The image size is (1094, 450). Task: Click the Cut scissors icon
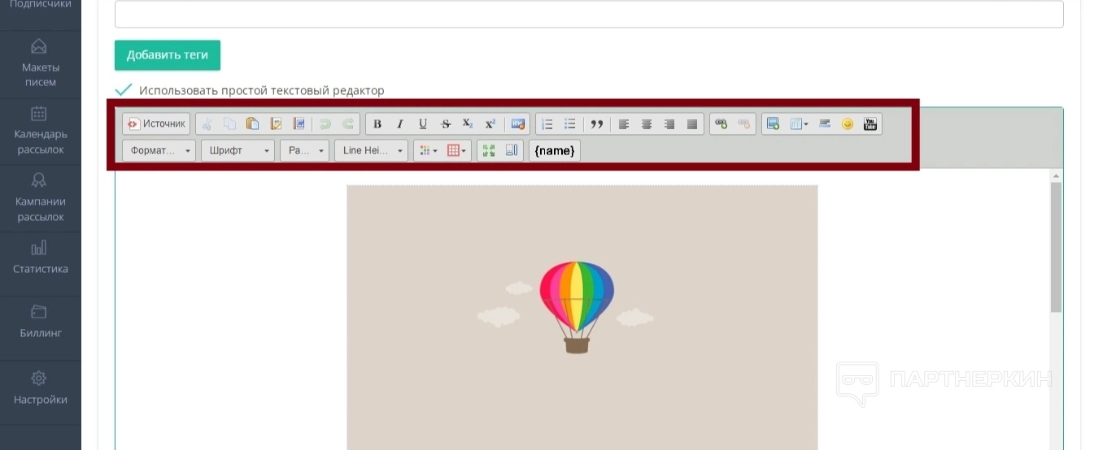pyautogui.click(x=207, y=124)
